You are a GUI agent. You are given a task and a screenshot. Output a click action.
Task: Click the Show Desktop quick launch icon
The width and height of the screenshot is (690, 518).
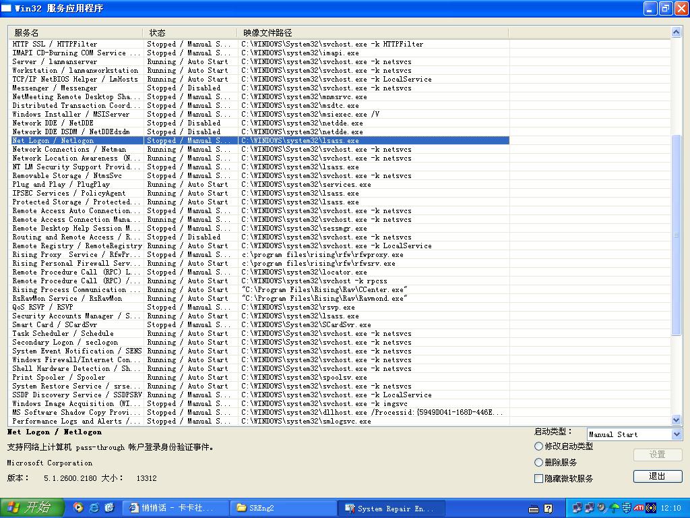(x=109, y=508)
